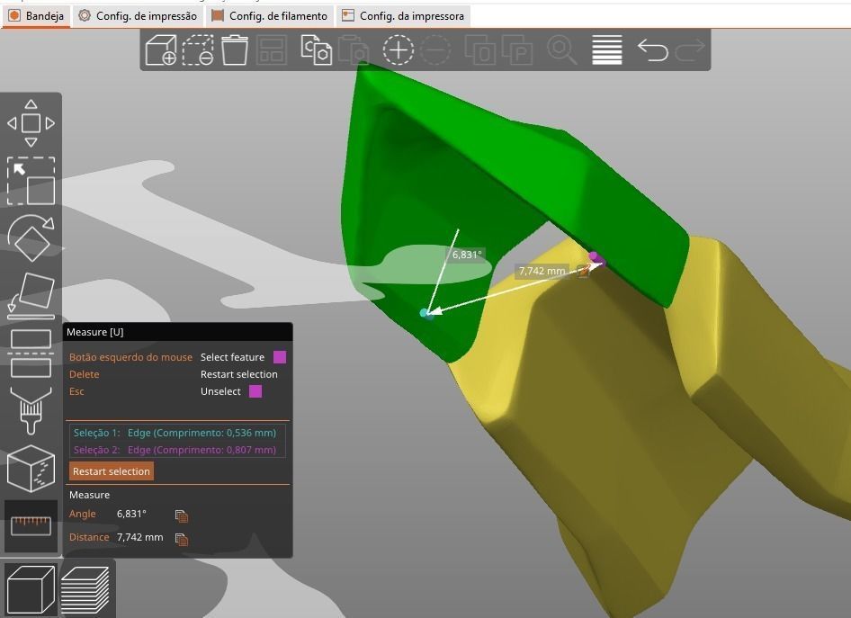Select the Move tool
The width and height of the screenshot is (851, 618).
coord(31,123)
